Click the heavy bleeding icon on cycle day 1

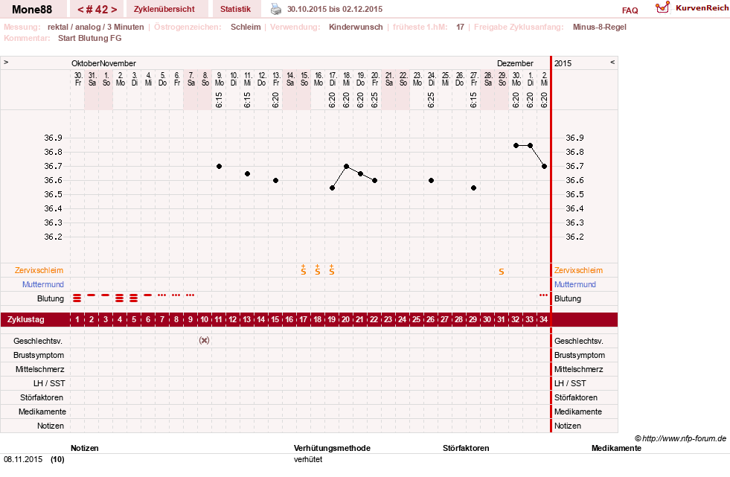tap(77, 298)
